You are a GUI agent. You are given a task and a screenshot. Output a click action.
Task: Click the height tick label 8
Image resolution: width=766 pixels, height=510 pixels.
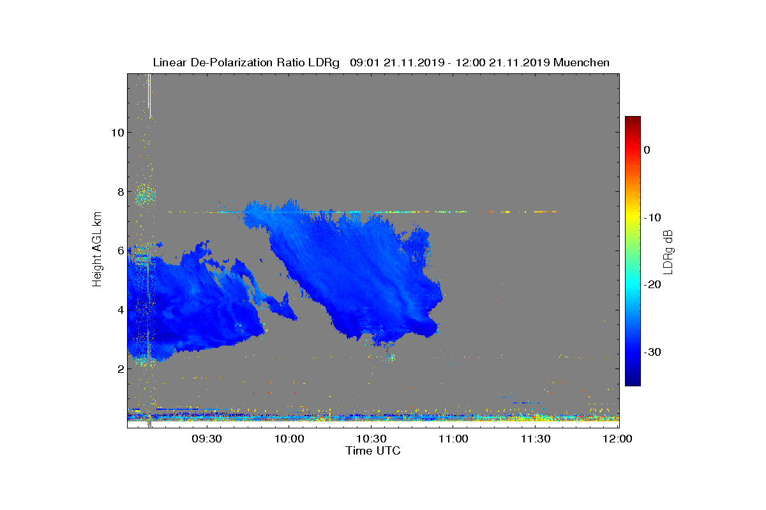click(x=120, y=191)
